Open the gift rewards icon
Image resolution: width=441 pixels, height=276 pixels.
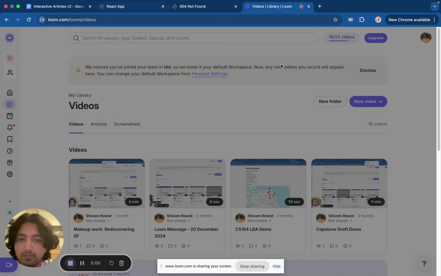click(x=10, y=162)
